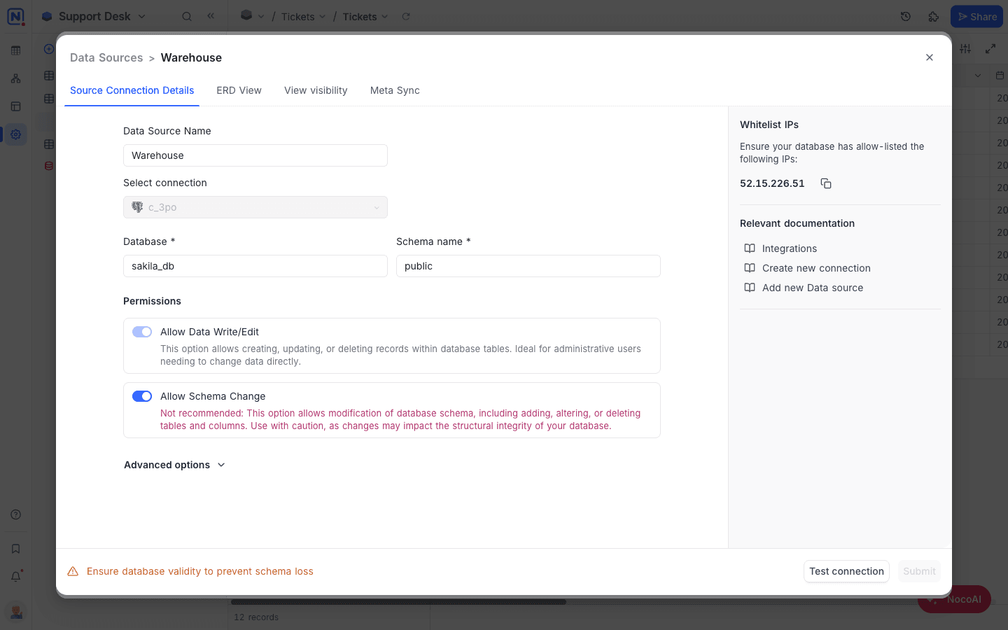Click the Data Source Name input field
1008x630 pixels.
(x=255, y=155)
